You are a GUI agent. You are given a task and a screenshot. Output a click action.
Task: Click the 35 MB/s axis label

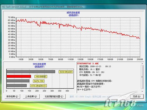pos(11,37)
